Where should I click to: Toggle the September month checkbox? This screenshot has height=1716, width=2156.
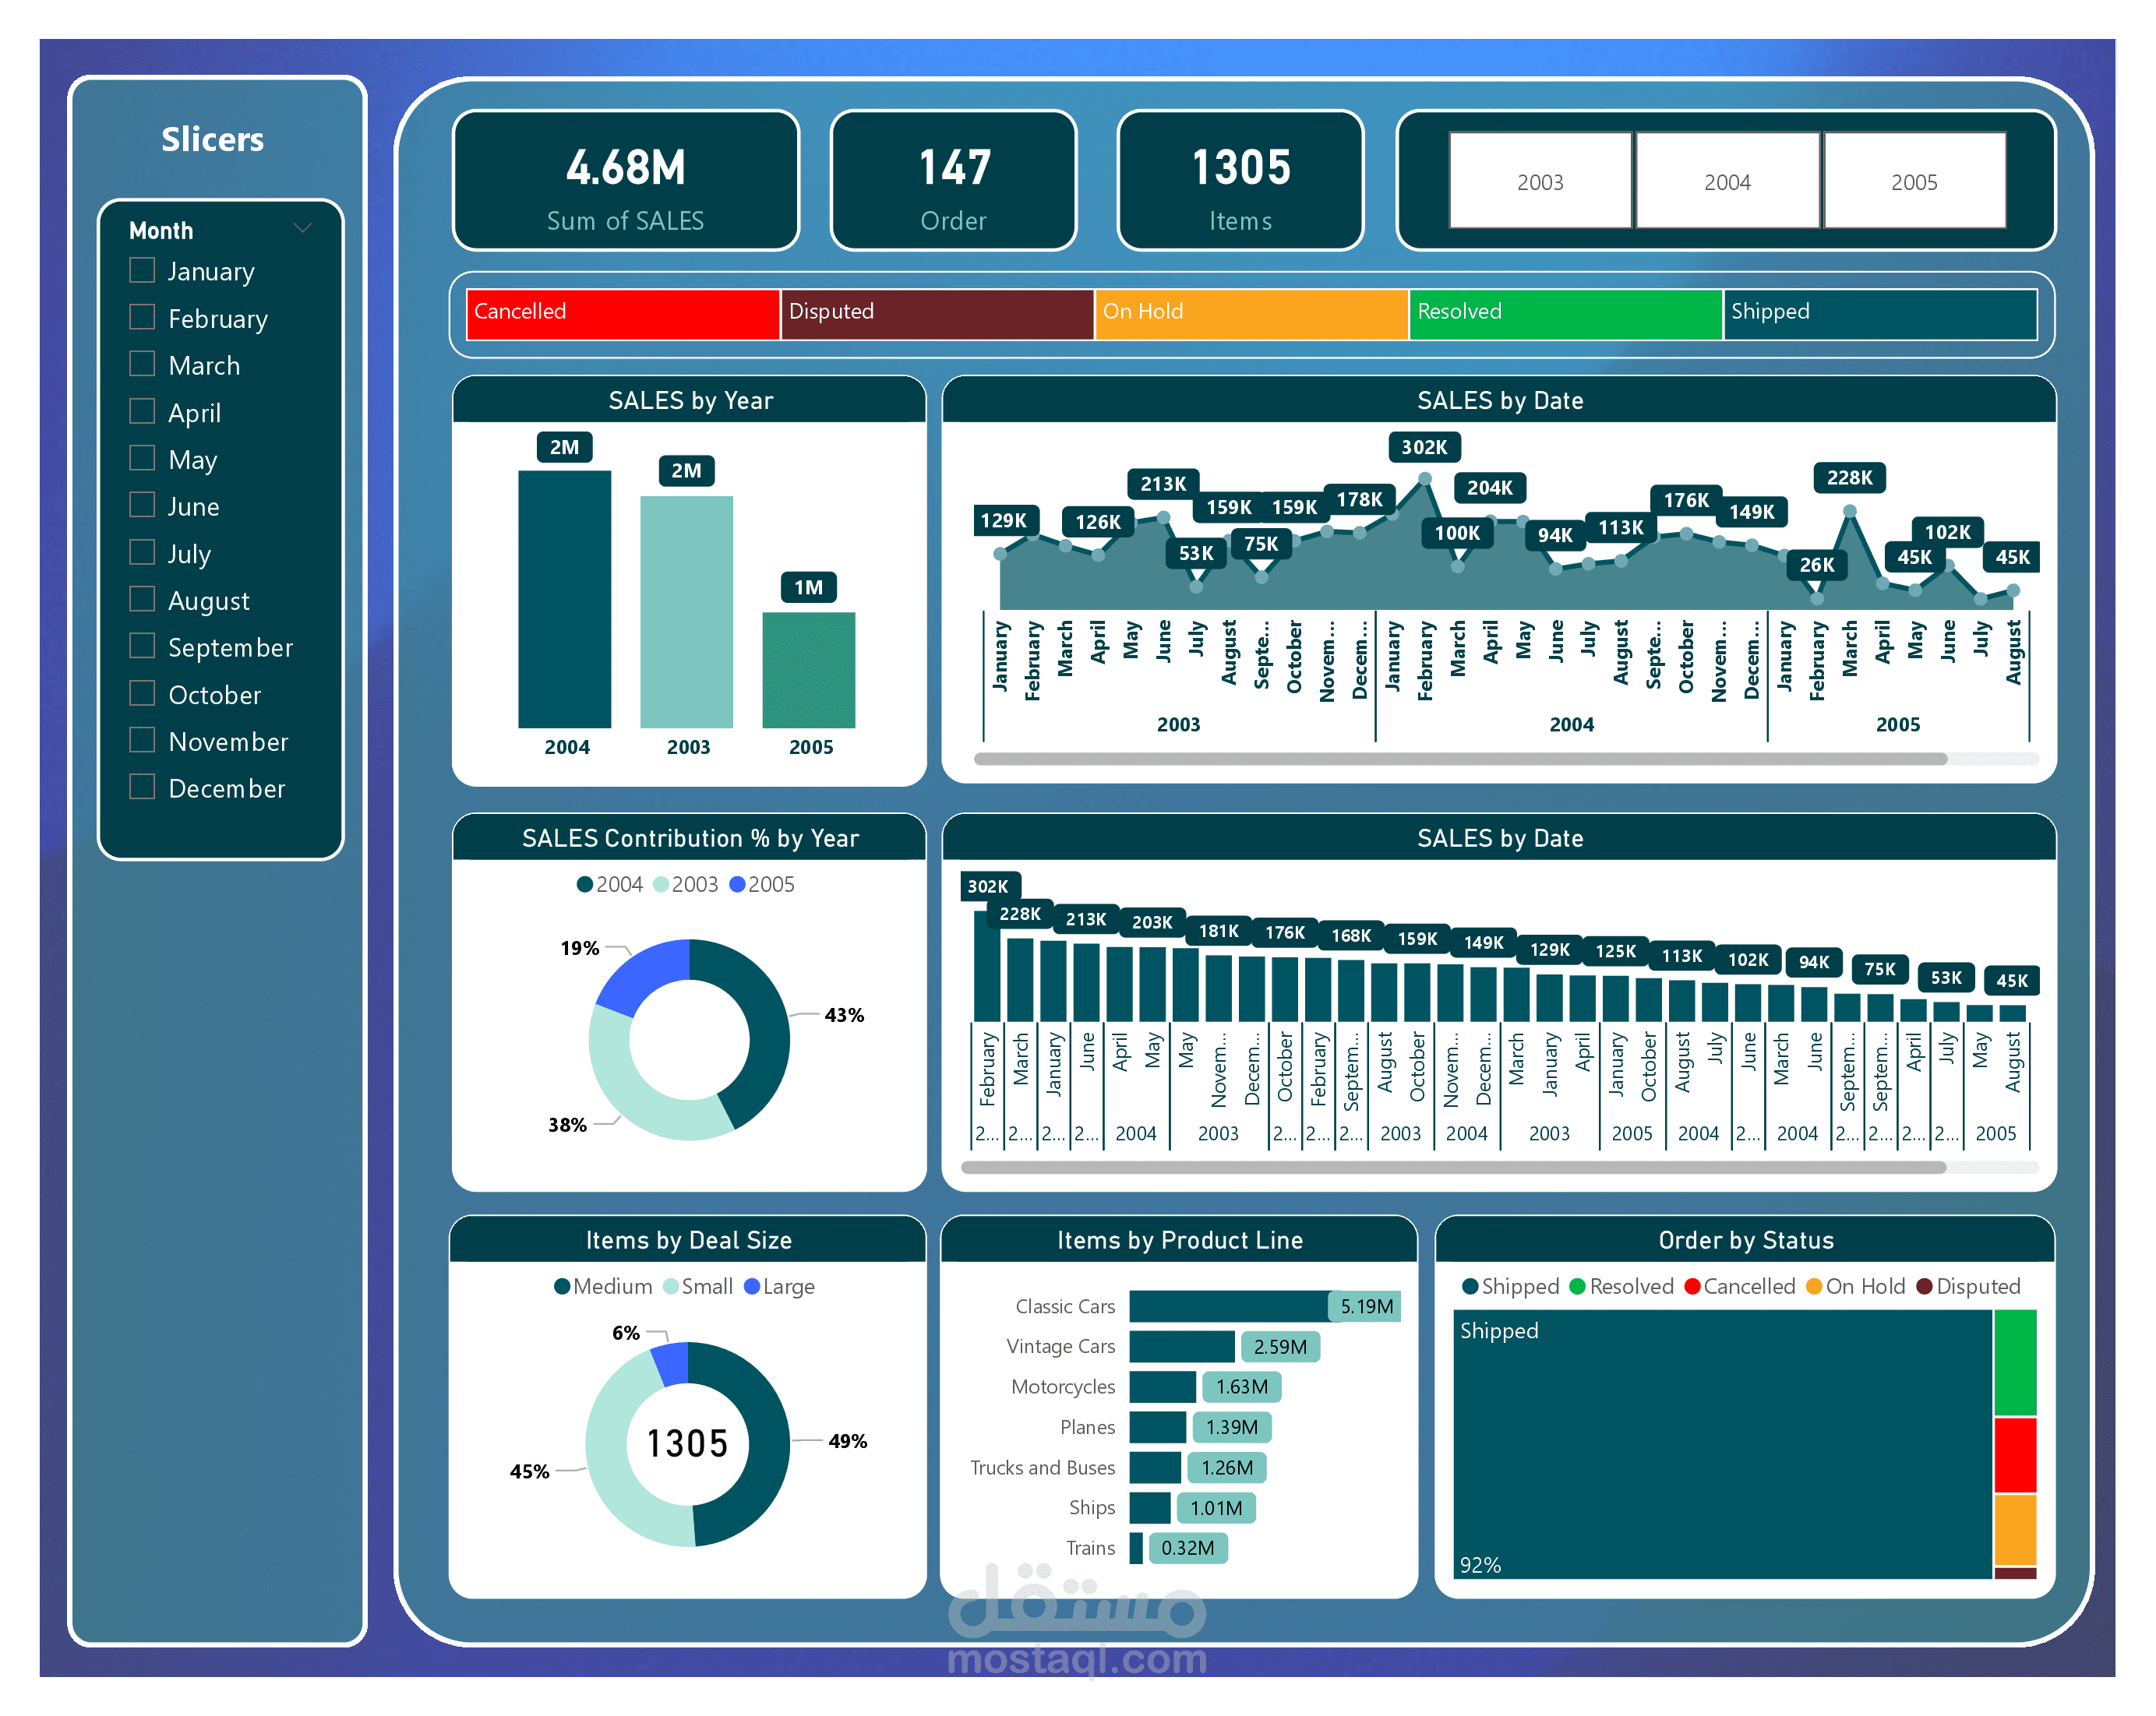pos(142,647)
